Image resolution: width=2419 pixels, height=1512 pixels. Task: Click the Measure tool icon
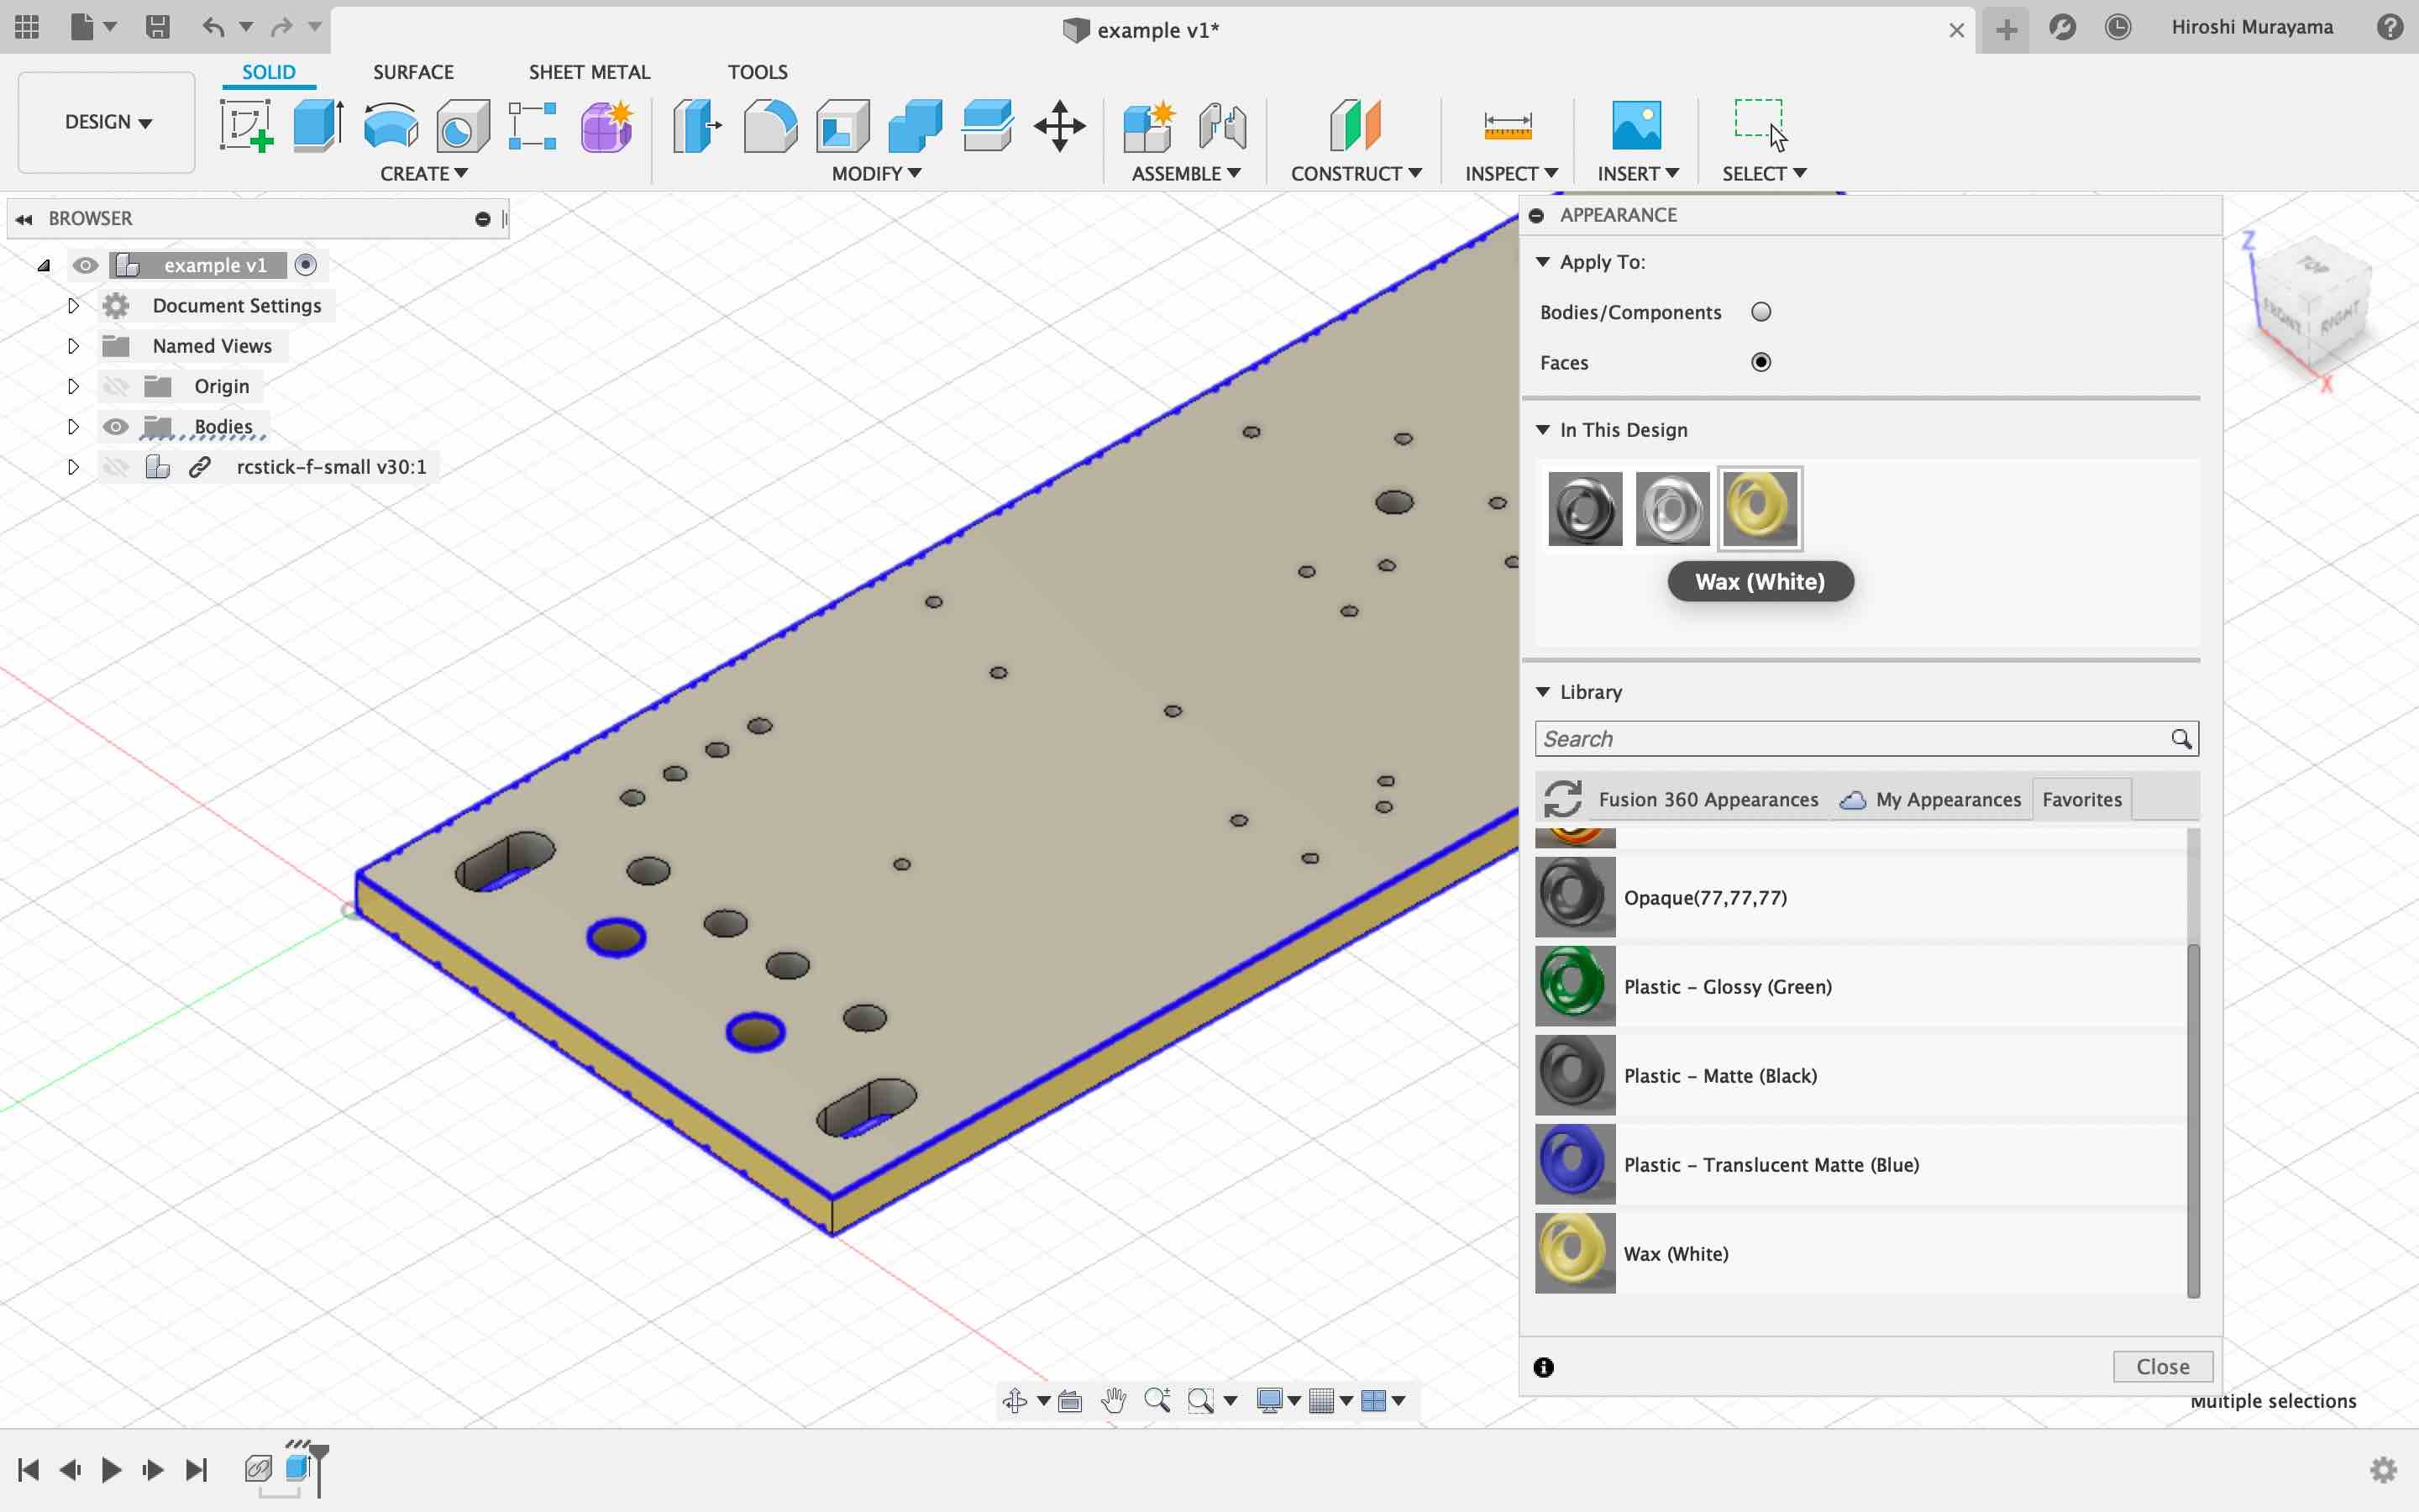pyautogui.click(x=1508, y=126)
